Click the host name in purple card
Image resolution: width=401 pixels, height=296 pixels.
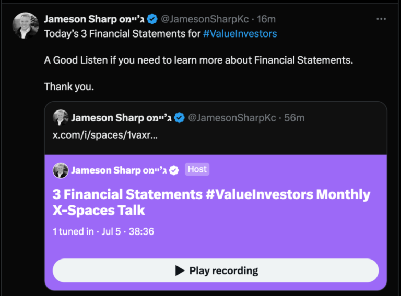[119, 170]
